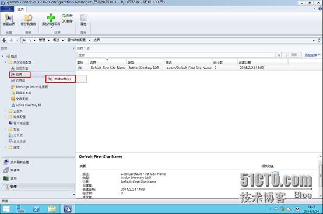Select 边界组 node in tree
The height and width of the screenshot is (214, 323).
coord(18,80)
